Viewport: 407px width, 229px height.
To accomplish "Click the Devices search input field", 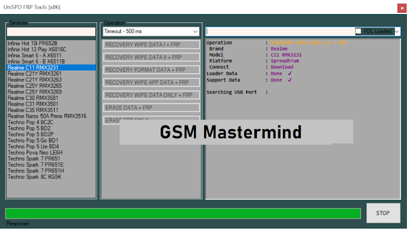I will (51, 32).
